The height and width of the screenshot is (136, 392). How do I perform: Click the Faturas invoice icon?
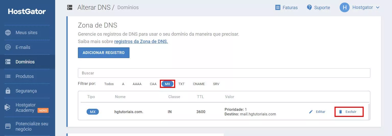278,7
